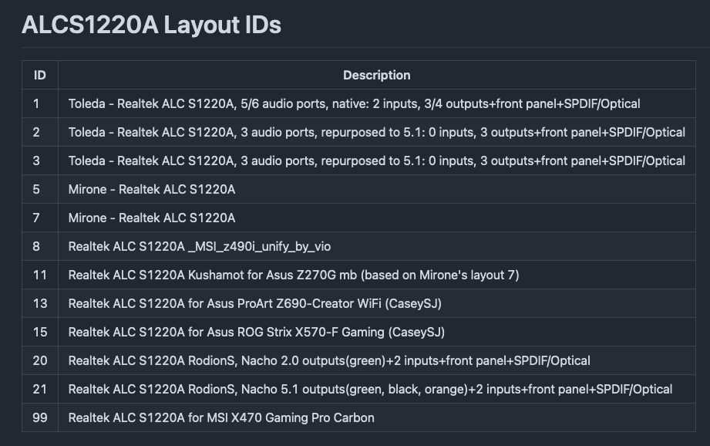This screenshot has width=710, height=446.
Task: Click layout ID 20 cell
Action: coord(40,361)
